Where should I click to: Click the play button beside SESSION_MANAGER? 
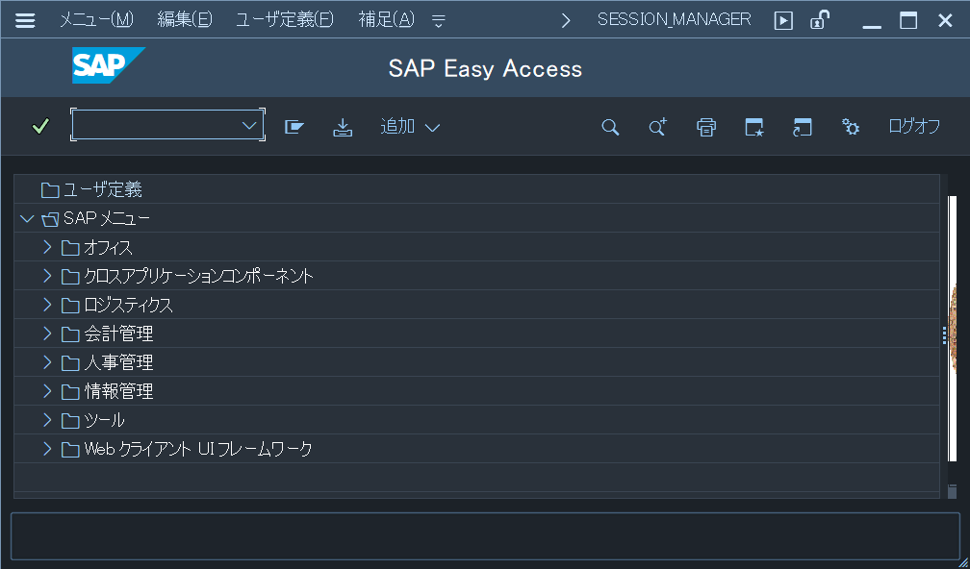[782, 18]
